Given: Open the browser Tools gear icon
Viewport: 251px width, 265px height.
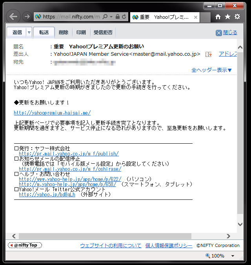Looking at the screenshot, I should pyautogui.click(x=237, y=16).
